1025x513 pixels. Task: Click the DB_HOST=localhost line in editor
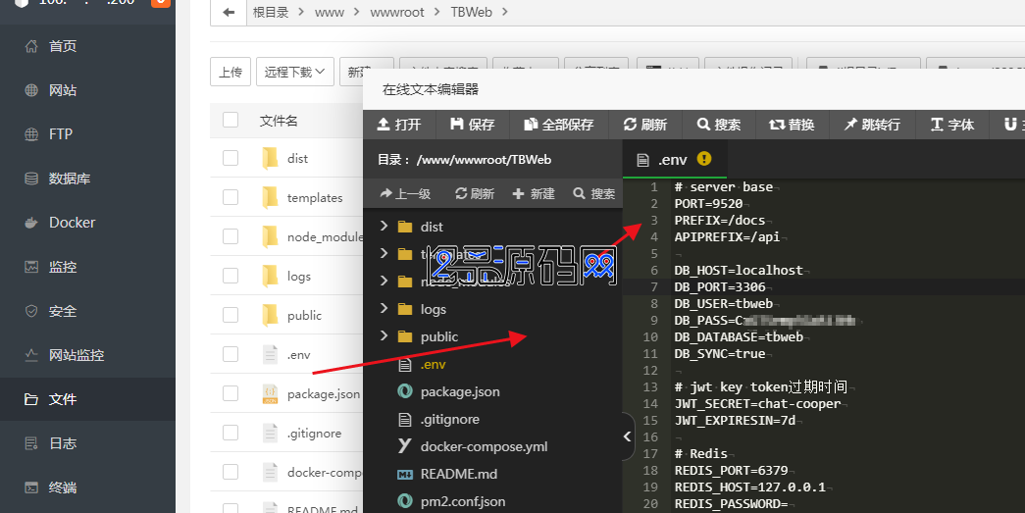739,271
